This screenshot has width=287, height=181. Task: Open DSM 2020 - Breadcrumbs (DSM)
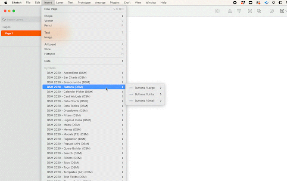click(84, 82)
